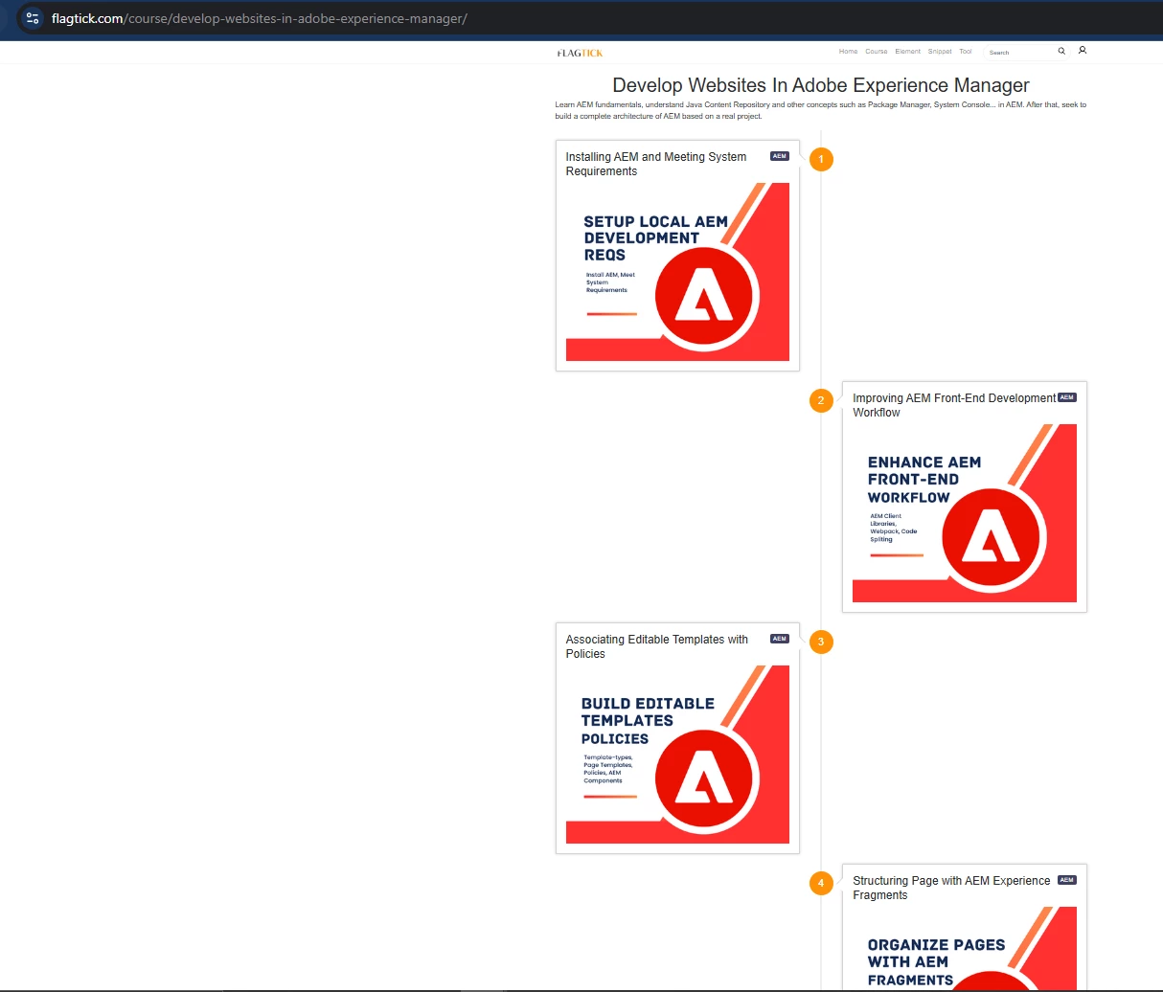Open the Element menu item
1163x992 pixels.
click(x=908, y=52)
